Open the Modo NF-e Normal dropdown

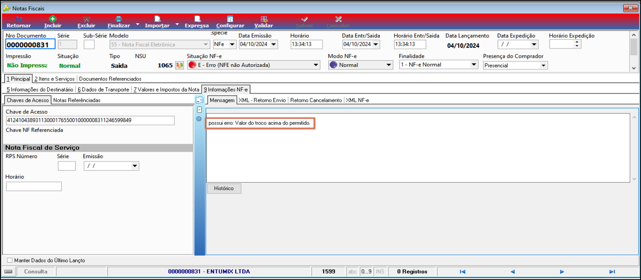pyautogui.click(x=388, y=65)
